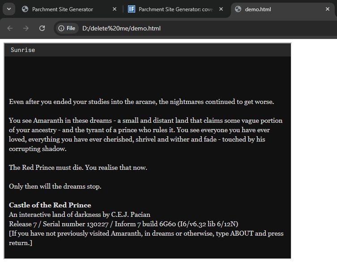
Task: Click the Sunrise status line
Action: click(x=23, y=50)
